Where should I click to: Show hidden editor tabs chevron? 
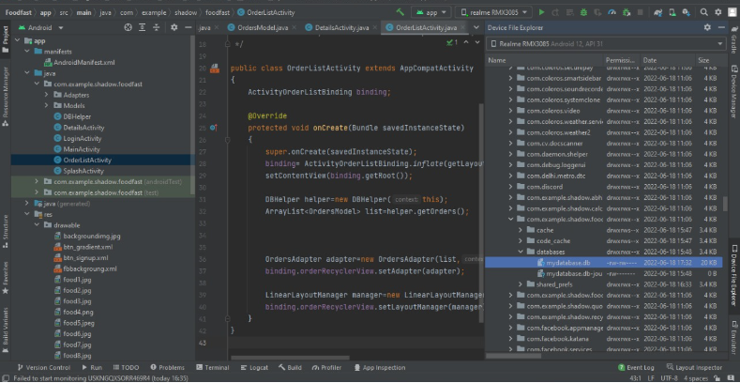coord(476,27)
